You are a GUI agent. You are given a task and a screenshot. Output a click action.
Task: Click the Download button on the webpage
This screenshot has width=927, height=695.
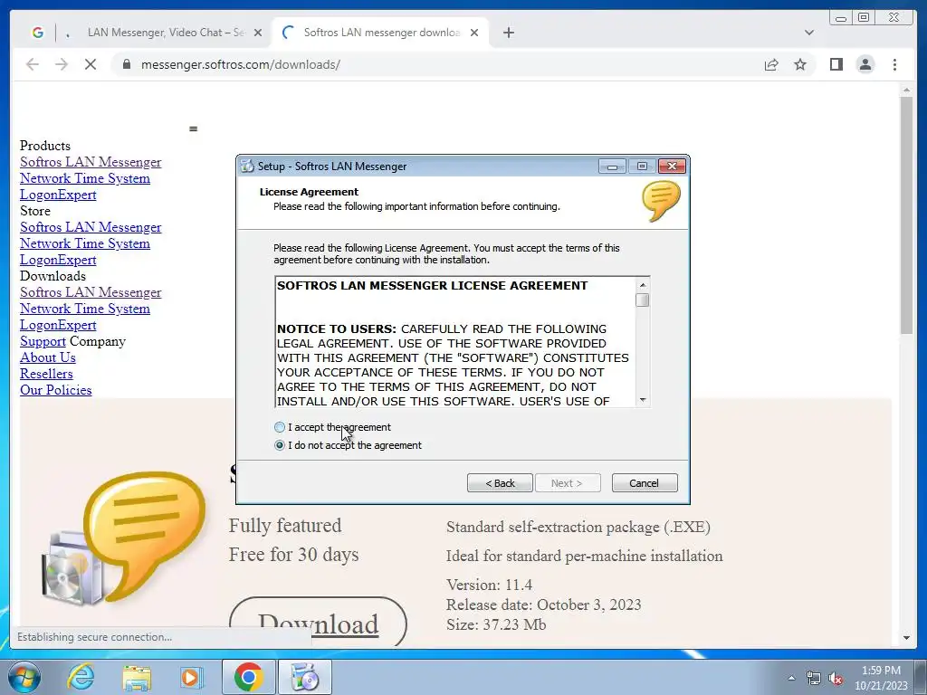[x=318, y=622]
